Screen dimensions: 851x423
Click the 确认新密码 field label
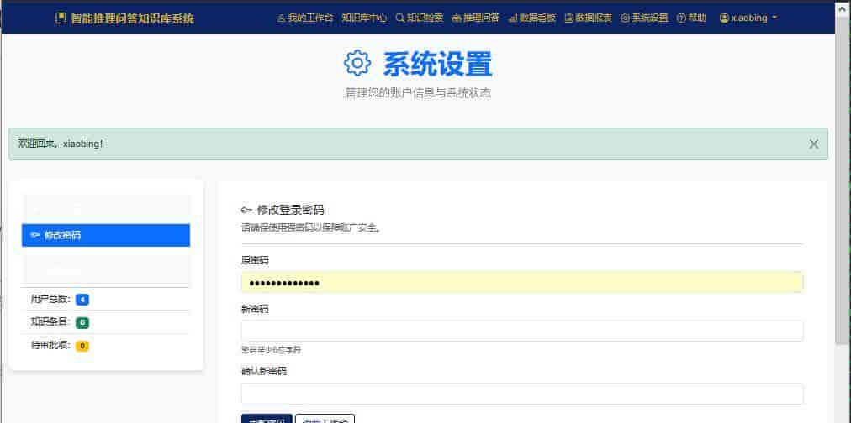pos(264,371)
